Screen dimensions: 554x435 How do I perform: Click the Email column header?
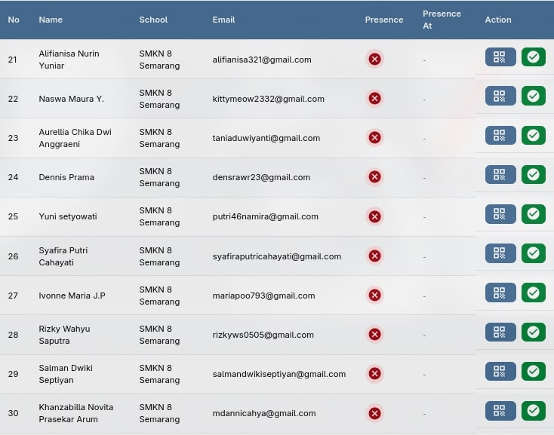click(x=223, y=20)
